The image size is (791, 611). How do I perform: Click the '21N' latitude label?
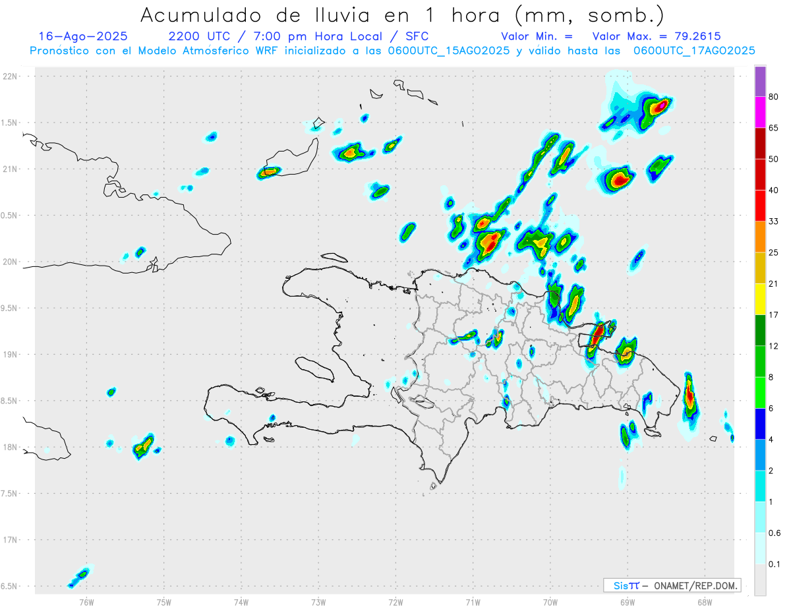[x=10, y=169]
